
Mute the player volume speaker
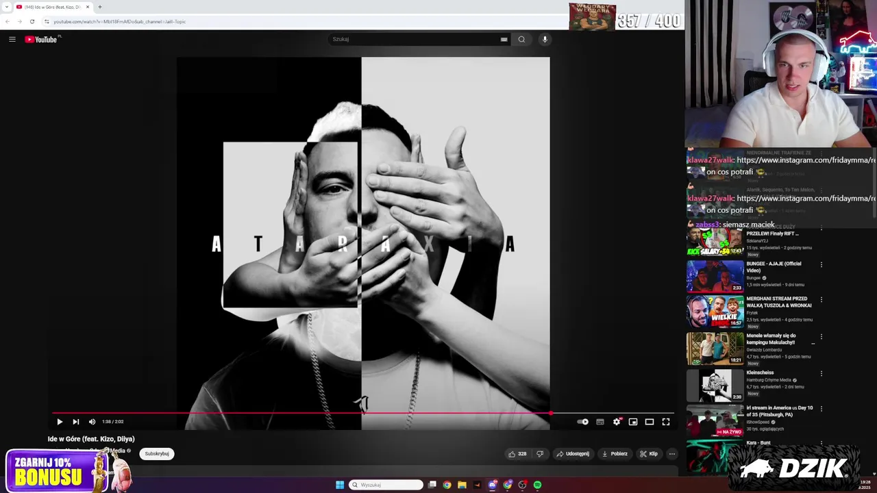coord(92,422)
